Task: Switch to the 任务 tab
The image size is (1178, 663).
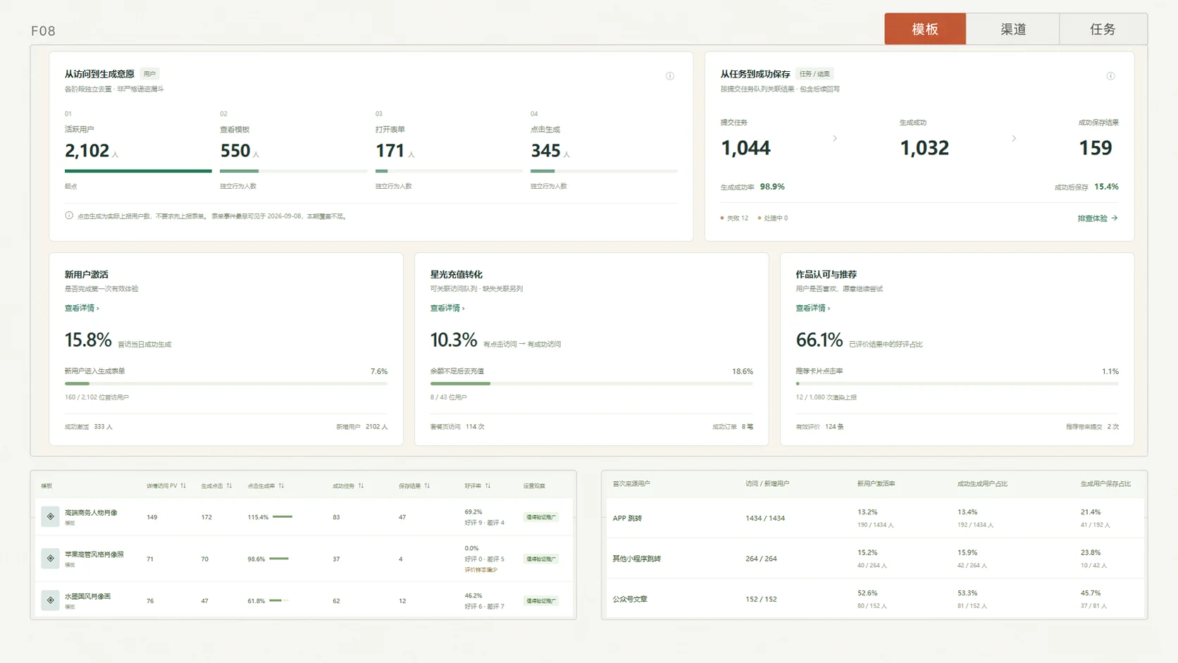Action: (x=1103, y=29)
